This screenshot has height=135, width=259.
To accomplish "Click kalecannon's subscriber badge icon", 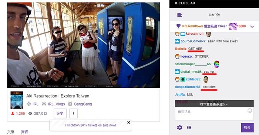I will [x=177, y=34].
